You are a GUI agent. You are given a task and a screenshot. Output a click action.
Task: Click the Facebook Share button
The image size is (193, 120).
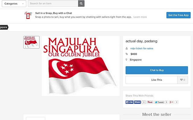pos(137,102)
